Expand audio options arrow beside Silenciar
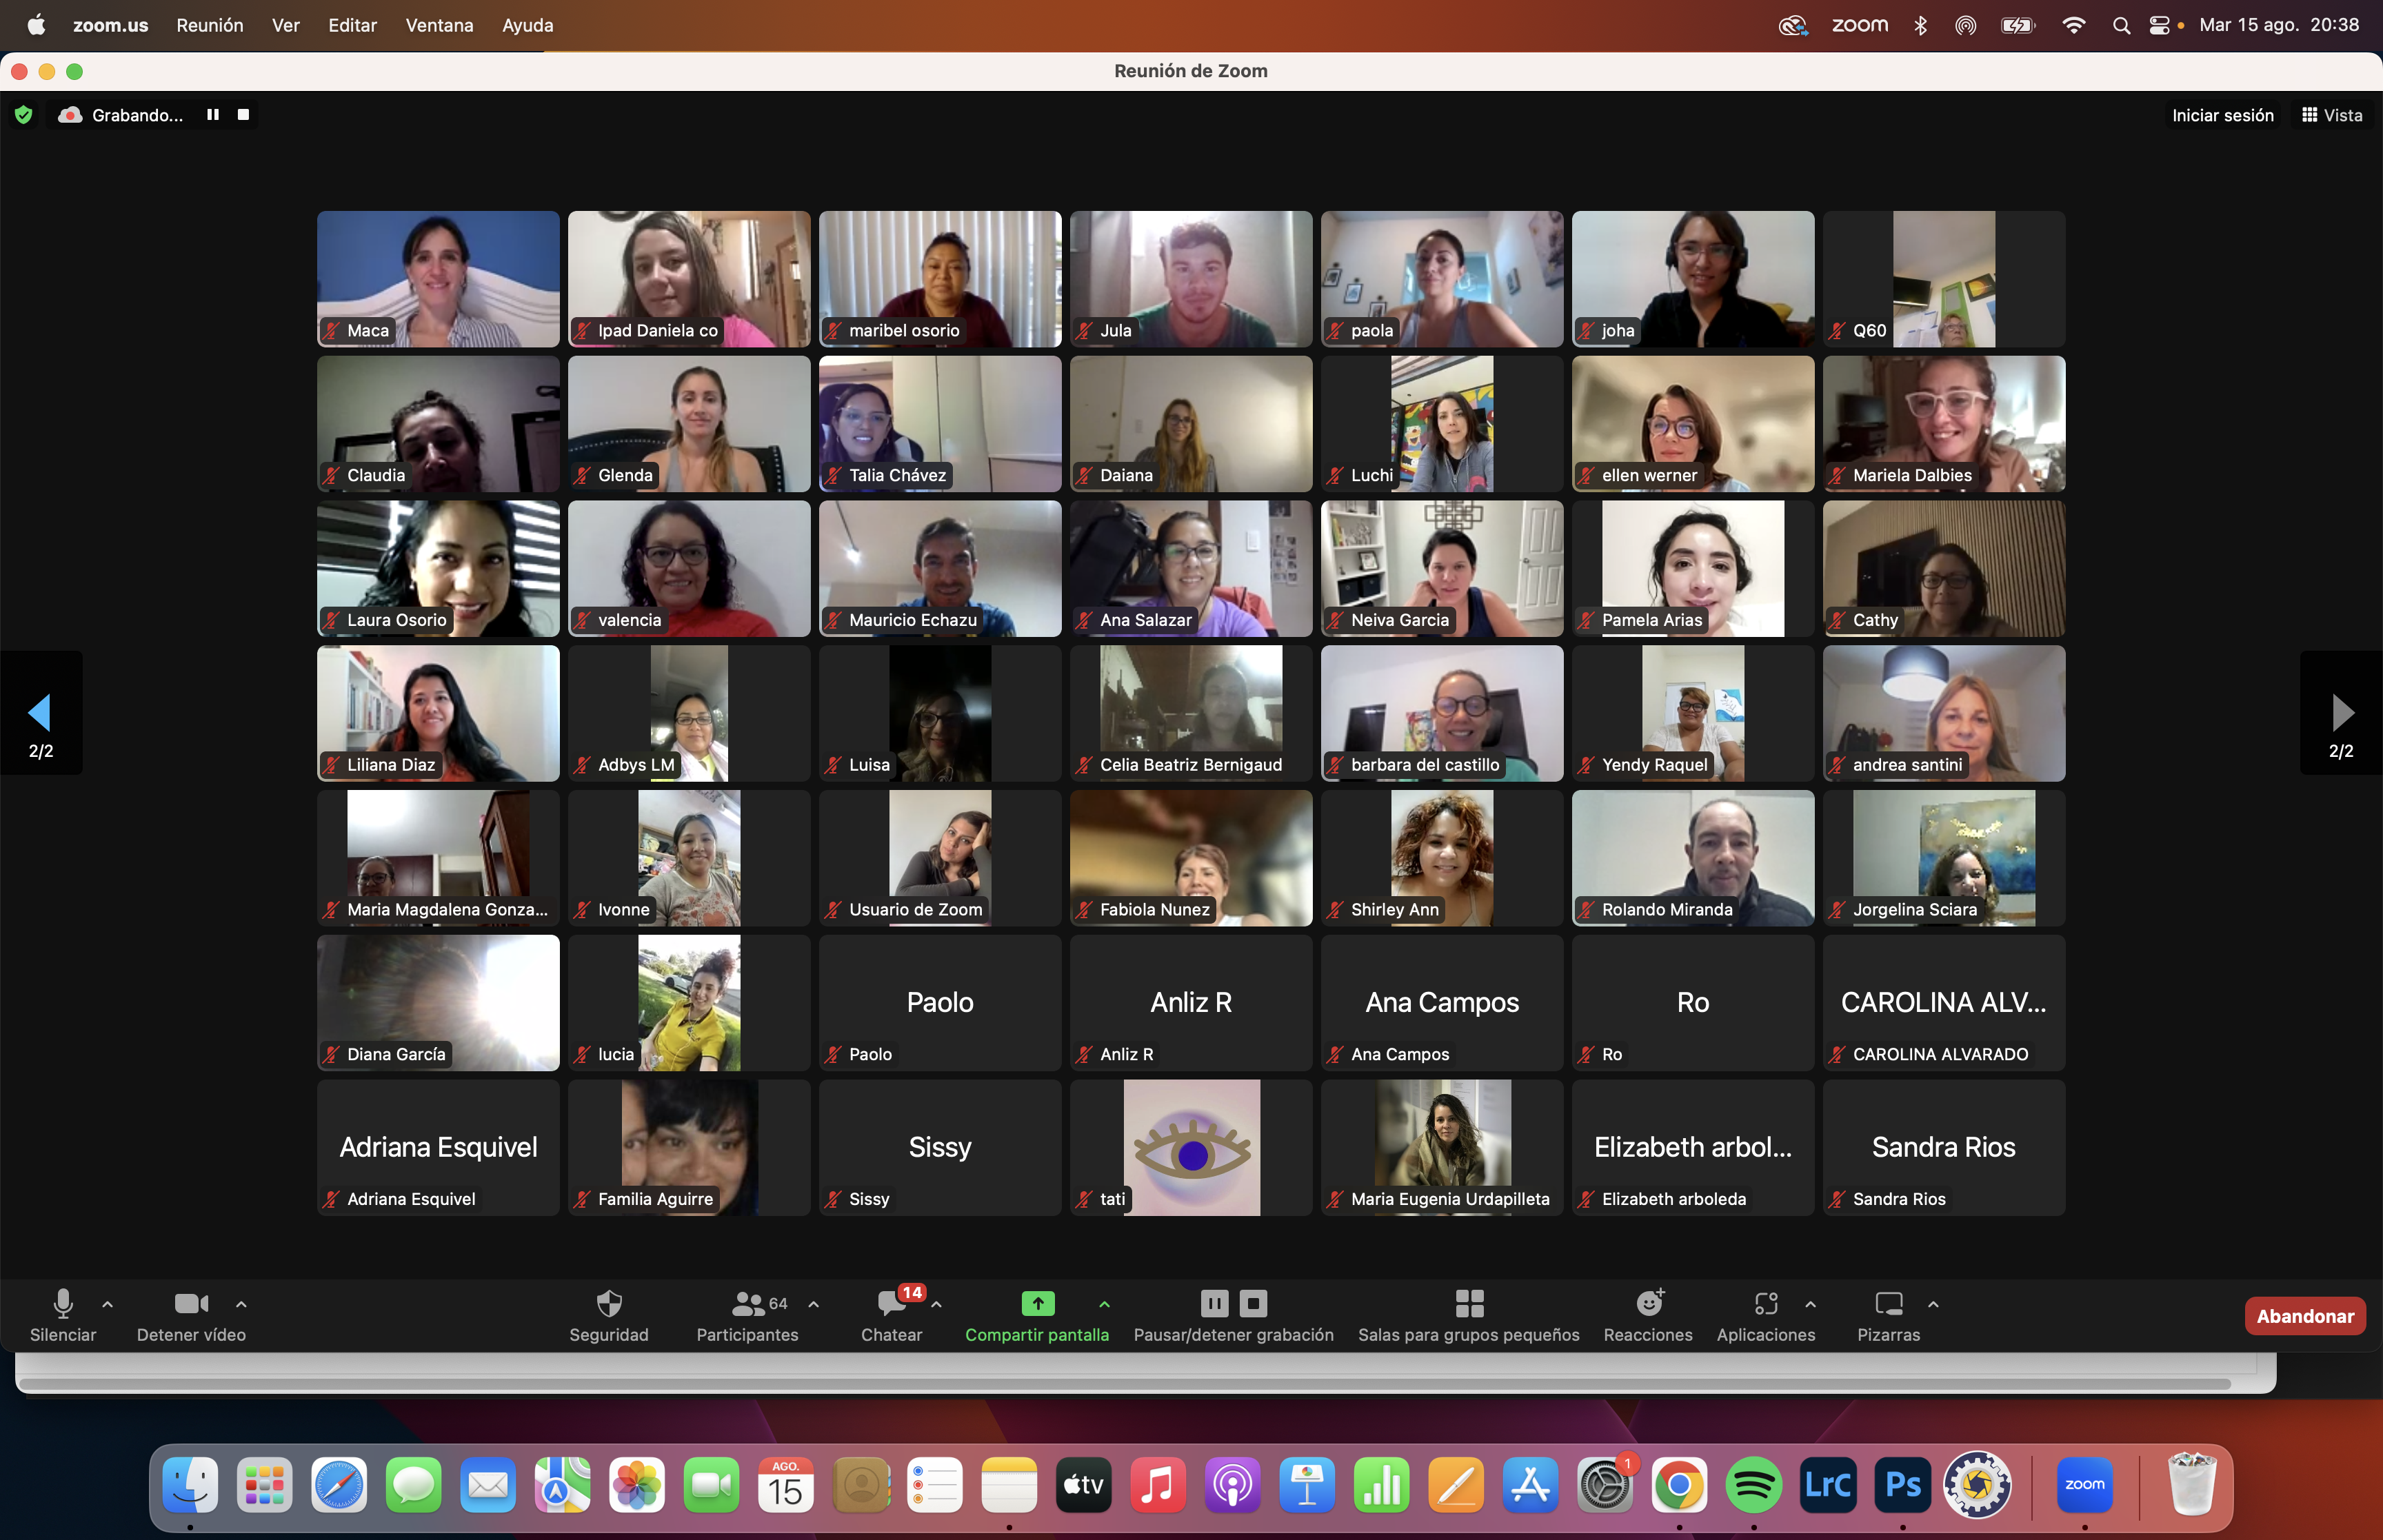This screenshot has width=2383, height=1540. [108, 1304]
